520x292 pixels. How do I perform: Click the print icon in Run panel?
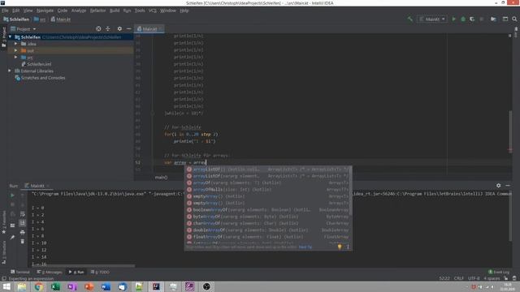pos(23,233)
